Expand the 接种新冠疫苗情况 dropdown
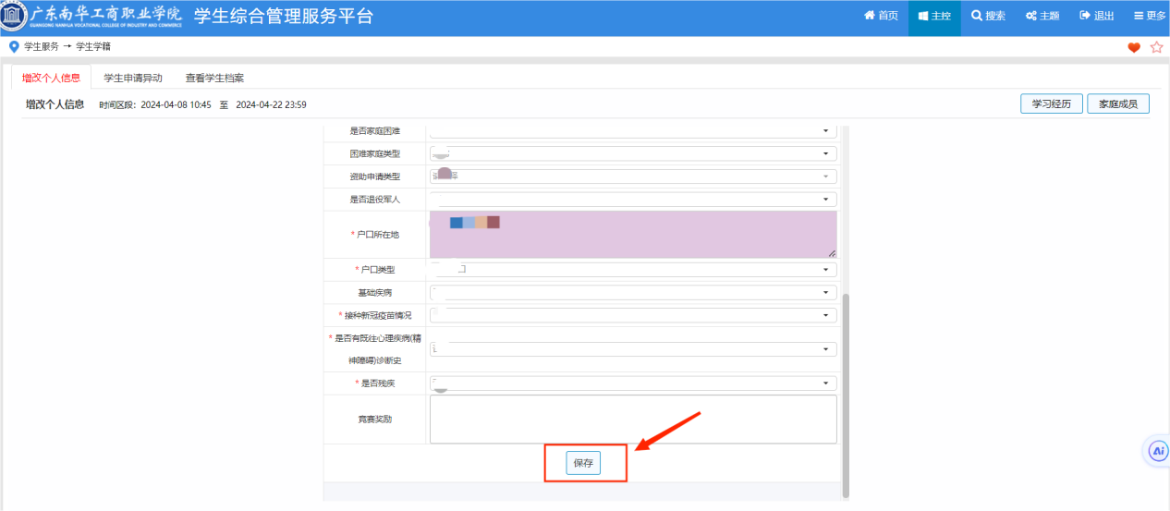The image size is (1170, 511). coord(824,315)
